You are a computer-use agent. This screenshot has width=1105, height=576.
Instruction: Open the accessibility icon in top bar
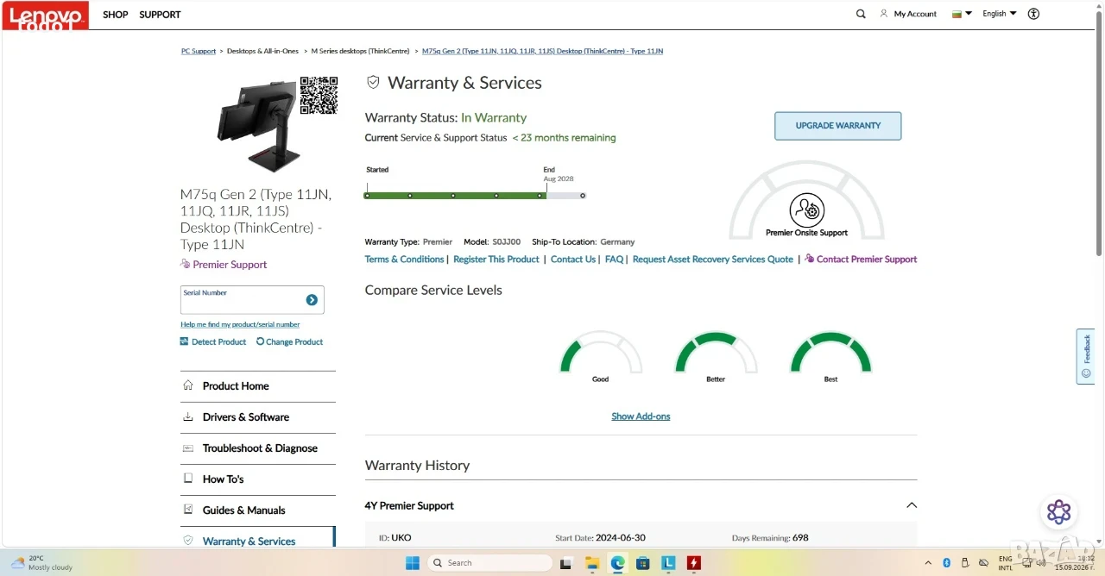pos(1033,14)
